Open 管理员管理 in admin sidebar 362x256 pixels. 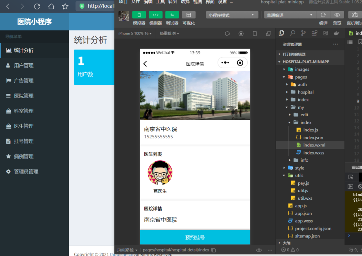pos(35,172)
